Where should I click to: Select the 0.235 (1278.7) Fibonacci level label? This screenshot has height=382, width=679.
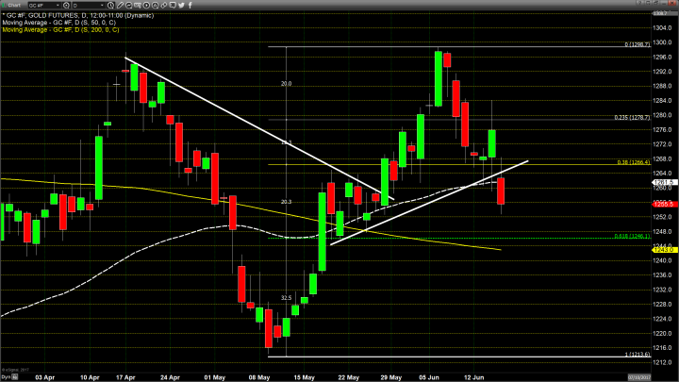(x=631, y=117)
